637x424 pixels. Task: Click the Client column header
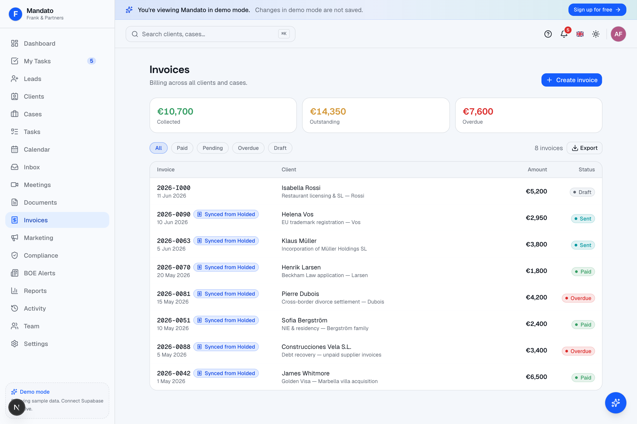point(289,170)
